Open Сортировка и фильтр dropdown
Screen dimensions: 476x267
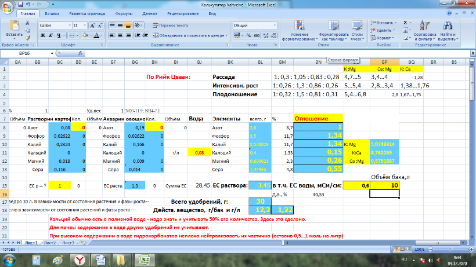(424, 31)
